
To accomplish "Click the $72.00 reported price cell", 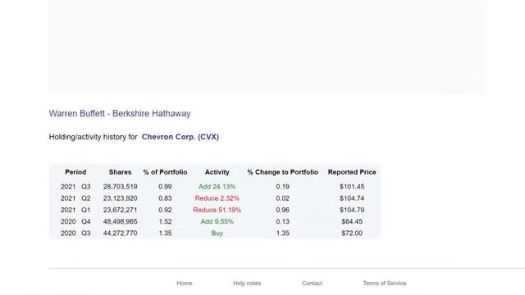I will click(352, 233).
